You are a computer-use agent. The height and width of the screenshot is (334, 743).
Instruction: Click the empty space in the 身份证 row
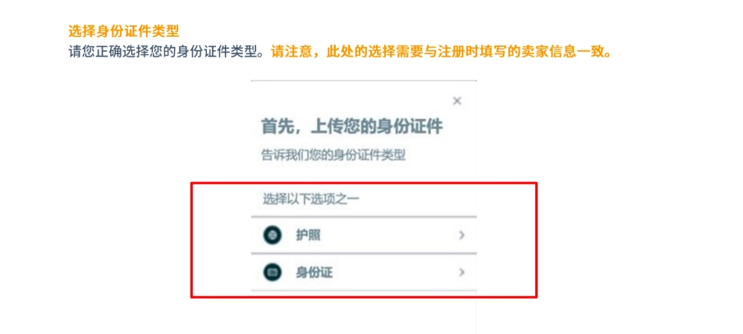[x=386, y=272]
